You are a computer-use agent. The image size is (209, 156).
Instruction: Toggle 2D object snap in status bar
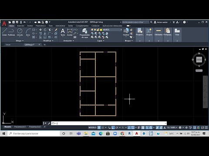(133, 127)
